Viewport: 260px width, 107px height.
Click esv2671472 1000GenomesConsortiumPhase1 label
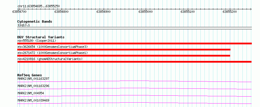point(53,53)
